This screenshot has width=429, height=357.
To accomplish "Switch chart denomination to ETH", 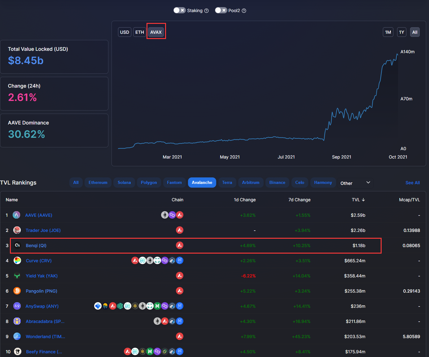I will 140,32.
